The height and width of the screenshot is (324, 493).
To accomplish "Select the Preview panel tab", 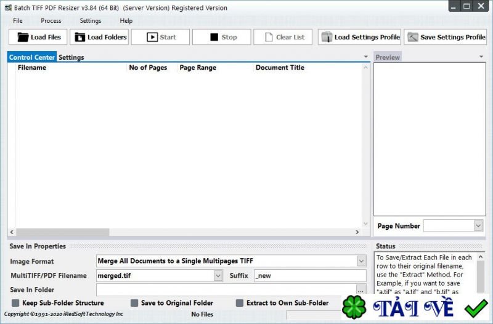I will pyautogui.click(x=388, y=57).
